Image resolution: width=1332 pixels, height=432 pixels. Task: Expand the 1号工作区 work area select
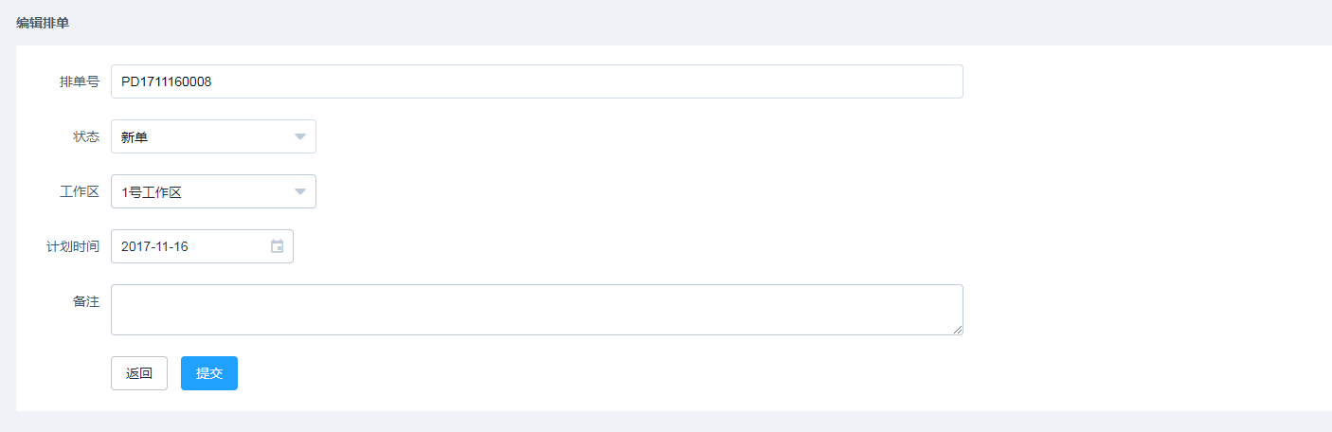213,191
